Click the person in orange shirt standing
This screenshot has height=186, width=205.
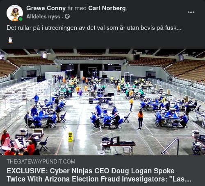tap(140, 119)
